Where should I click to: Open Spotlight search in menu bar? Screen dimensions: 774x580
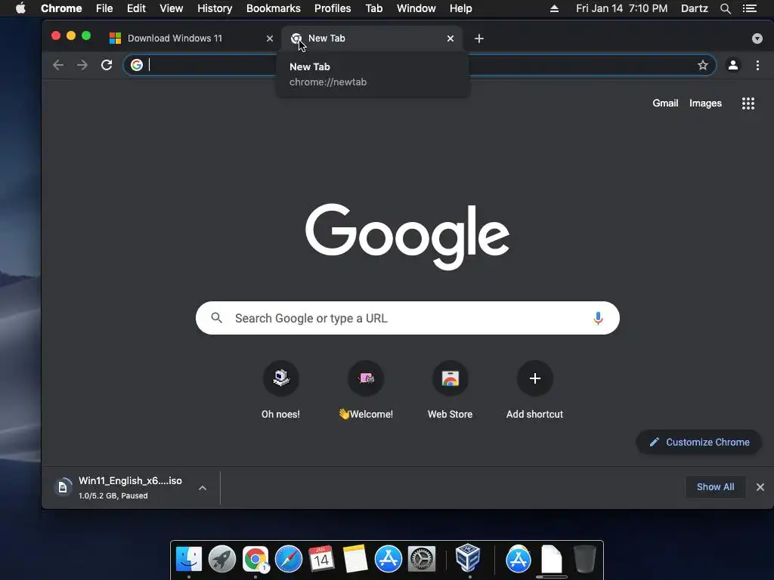tap(725, 8)
